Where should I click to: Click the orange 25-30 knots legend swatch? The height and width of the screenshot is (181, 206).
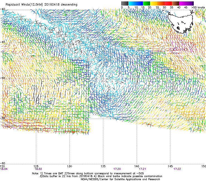(x=161, y=3)
